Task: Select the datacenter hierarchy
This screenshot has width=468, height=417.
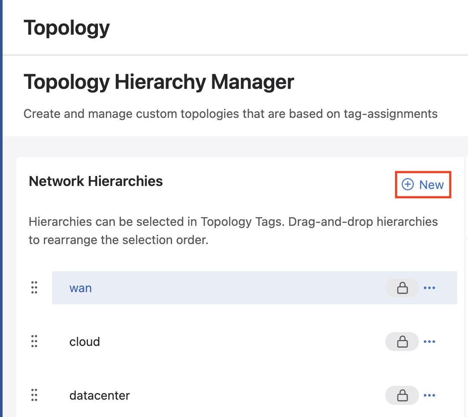Action: tap(99, 395)
